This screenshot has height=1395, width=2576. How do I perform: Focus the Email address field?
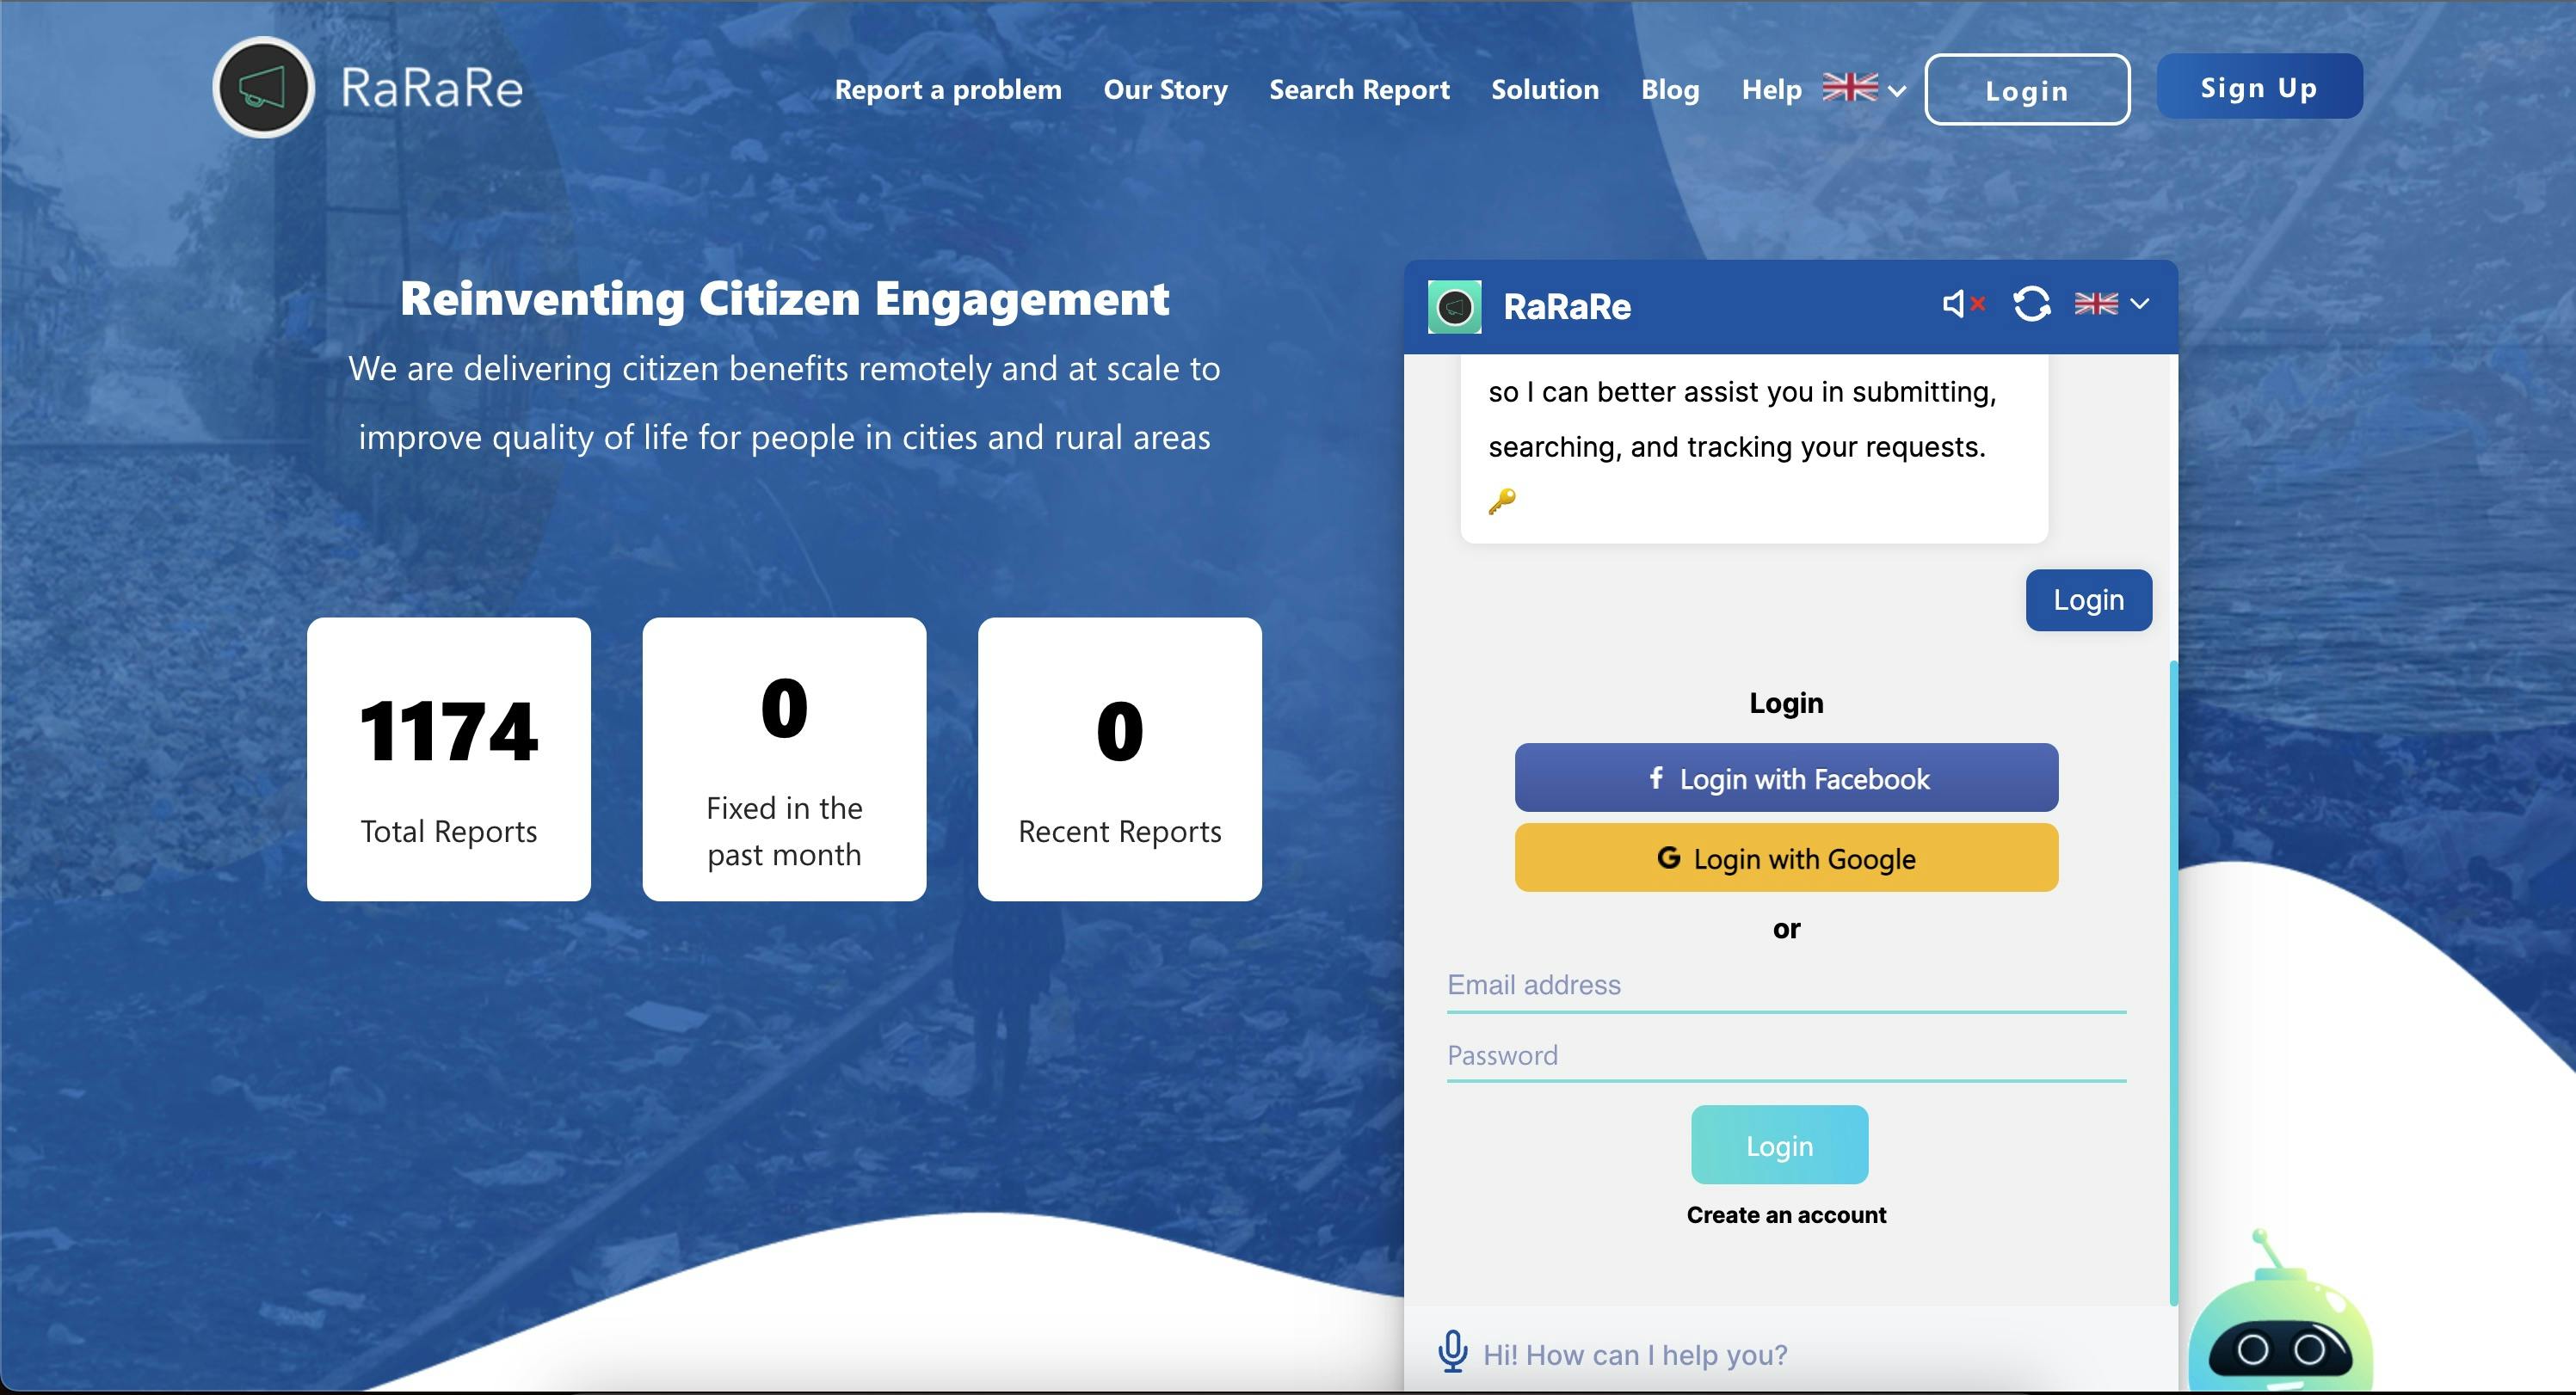click(x=1786, y=987)
